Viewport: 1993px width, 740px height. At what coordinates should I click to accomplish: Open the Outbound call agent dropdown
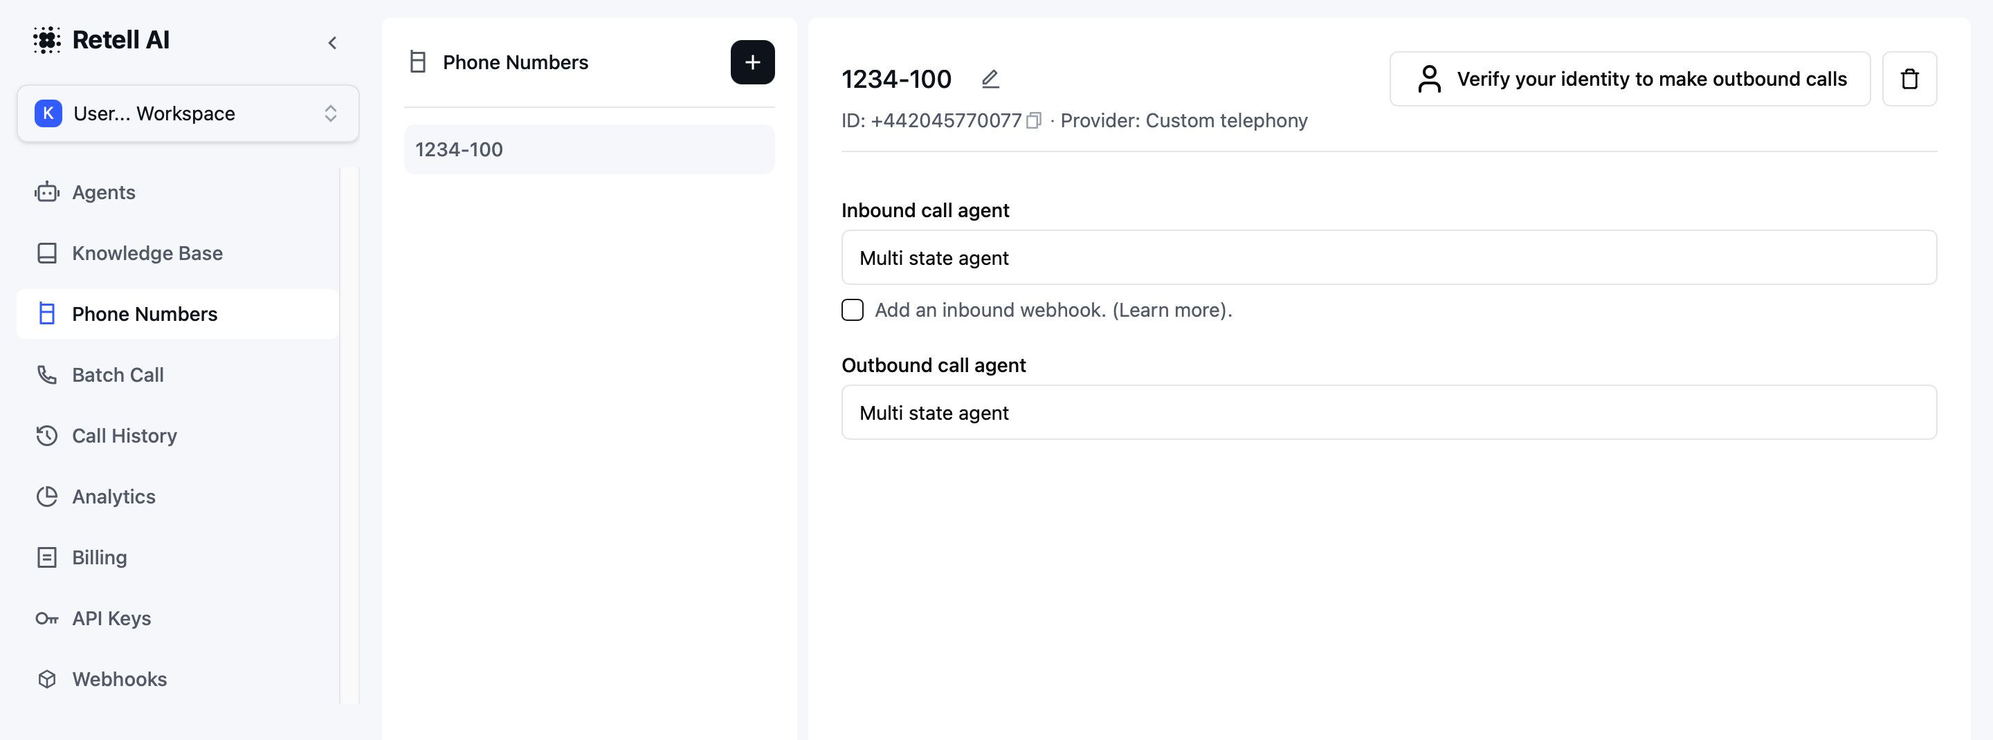point(1388,412)
